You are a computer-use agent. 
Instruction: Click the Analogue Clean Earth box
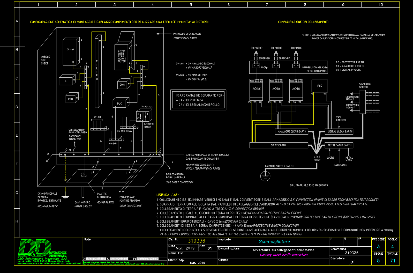coord(292,132)
